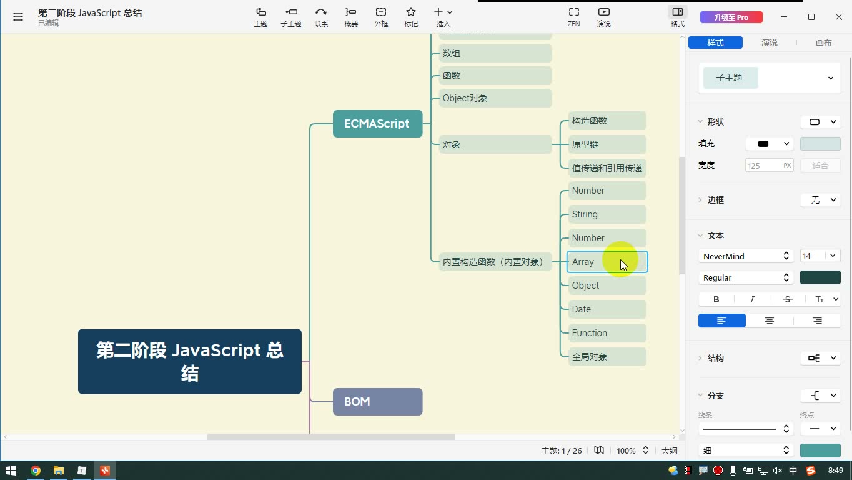Image resolution: width=852 pixels, height=480 pixels.
Task: Add an 外框 boundary around topic
Action: tap(381, 17)
